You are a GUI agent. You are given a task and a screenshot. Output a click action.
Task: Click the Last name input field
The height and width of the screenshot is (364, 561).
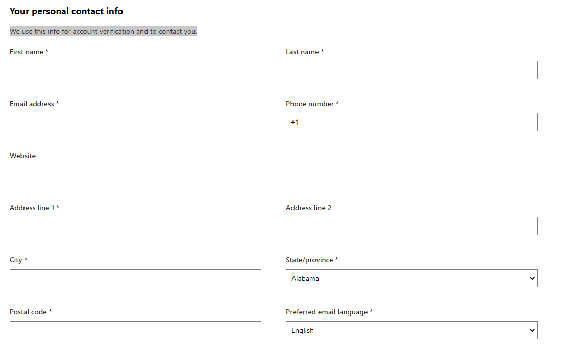[411, 70]
